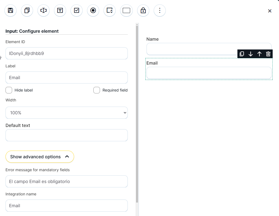Screen dimensions: 279x216
Task: Check the Required field checkbox
Action: click(97, 90)
